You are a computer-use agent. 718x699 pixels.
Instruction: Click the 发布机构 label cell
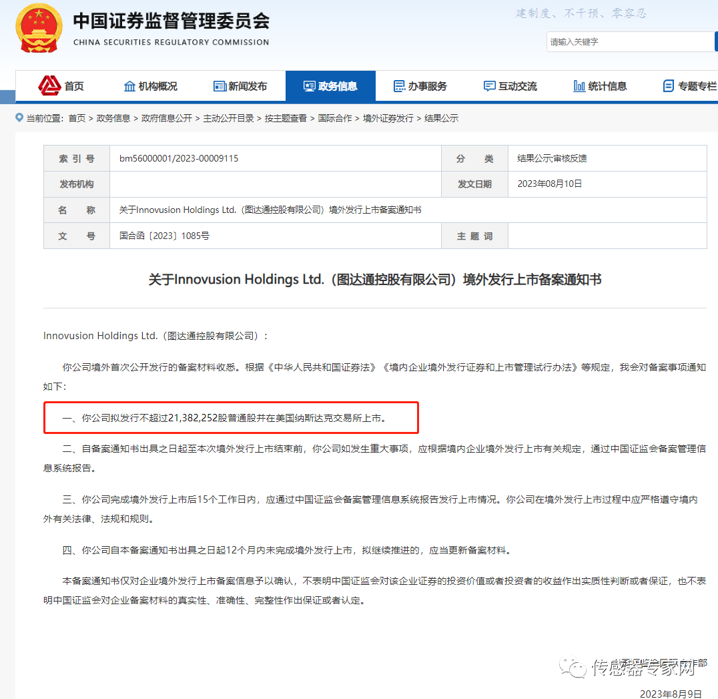(x=77, y=184)
